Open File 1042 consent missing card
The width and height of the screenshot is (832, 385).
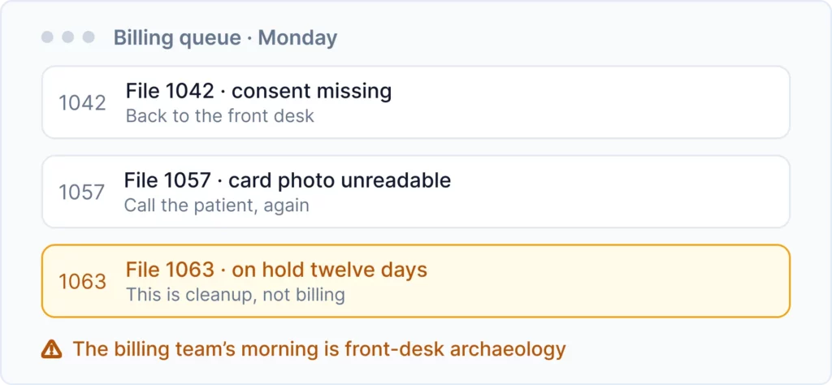pyautogui.click(x=416, y=102)
